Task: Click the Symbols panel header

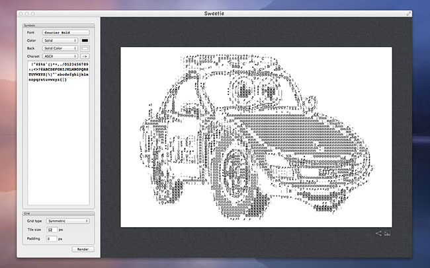Action: tap(30, 24)
